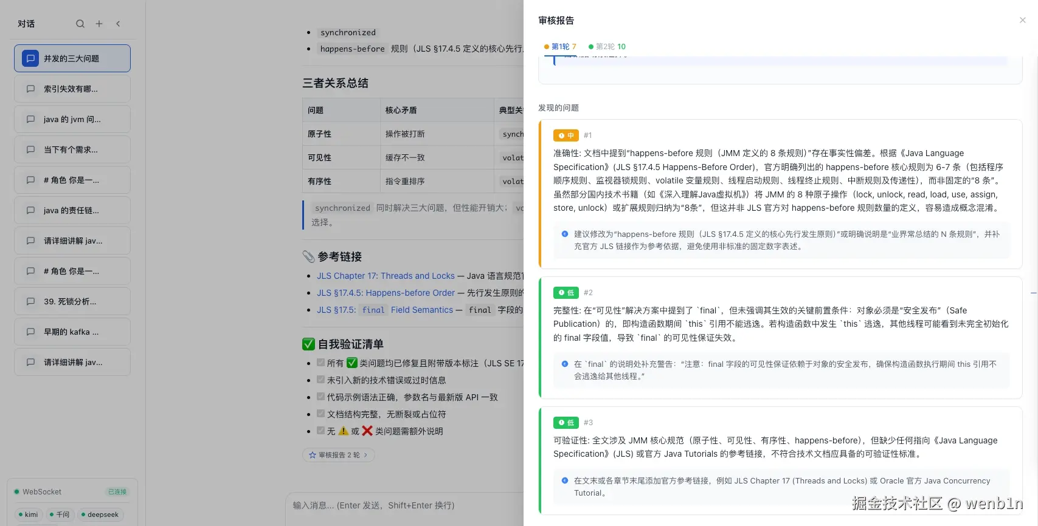
Task: Click the 千问 model chip
Action: coord(60,514)
